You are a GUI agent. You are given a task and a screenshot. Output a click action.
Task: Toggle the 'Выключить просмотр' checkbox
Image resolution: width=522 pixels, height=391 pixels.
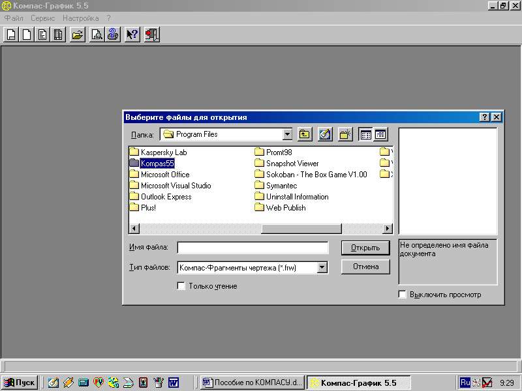pyautogui.click(x=403, y=295)
